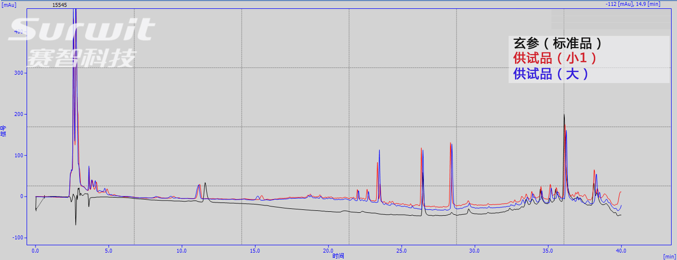Click the 200 tick on the signal axis
The image size is (677, 260).
(x=18, y=114)
